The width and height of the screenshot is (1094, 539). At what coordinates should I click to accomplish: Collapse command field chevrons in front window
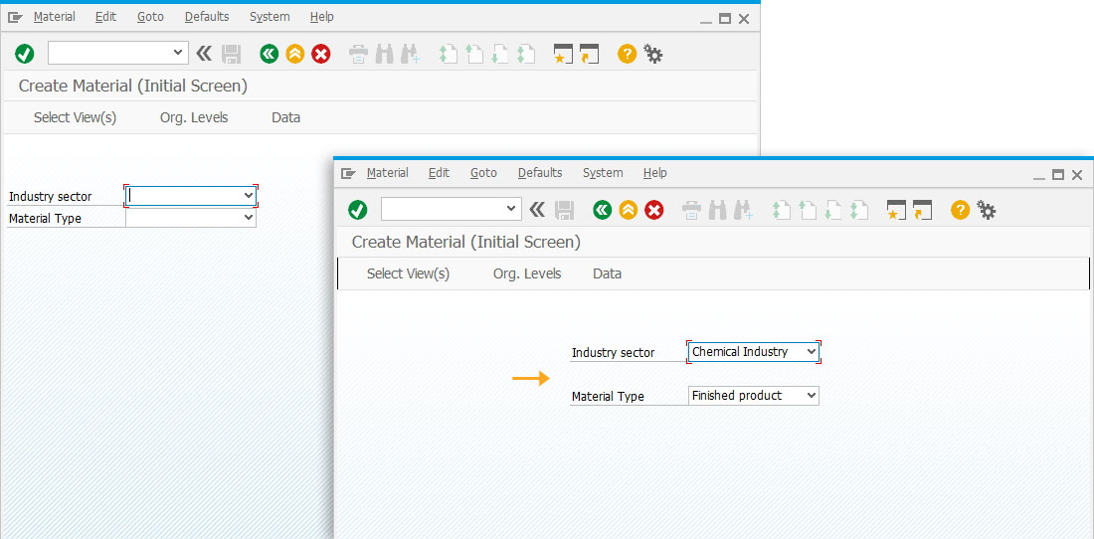[536, 209]
